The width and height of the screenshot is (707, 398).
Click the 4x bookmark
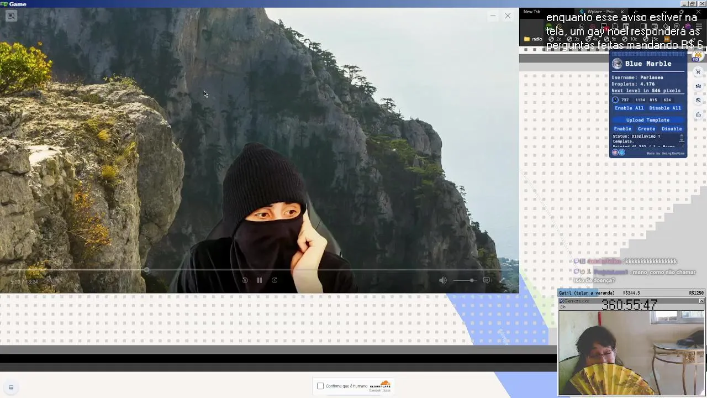point(591,39)
